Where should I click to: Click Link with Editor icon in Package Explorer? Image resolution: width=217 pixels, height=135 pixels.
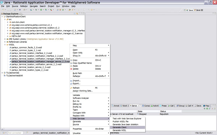tap(77, 13)
